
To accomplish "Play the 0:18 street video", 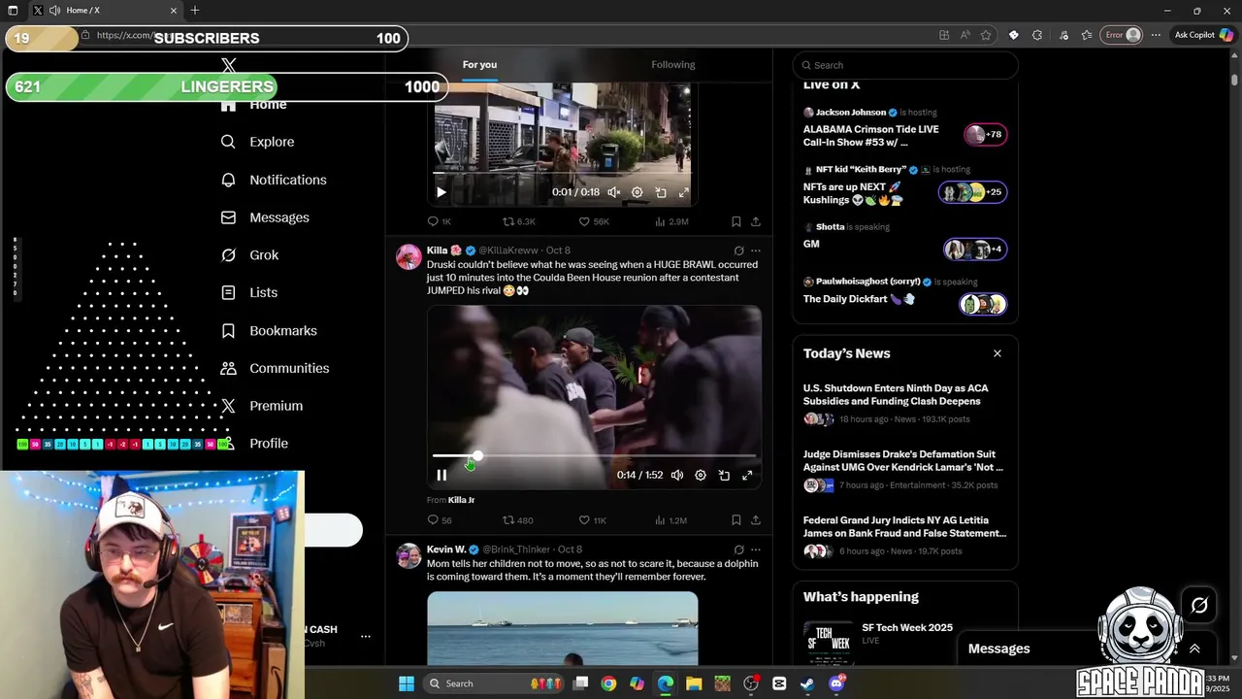I will (x=441, y=192).
